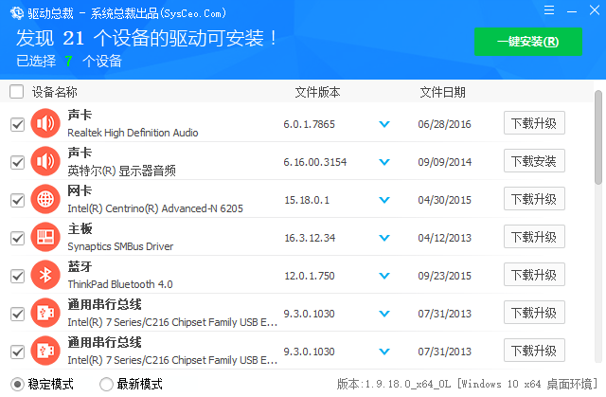Click 下载升级 for first Intel 7 Series USB row
The width and height of the screenshot is (606, 397).
(534, 313)
